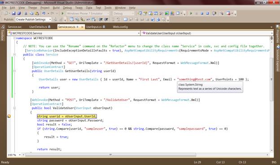This screenshot has height=165, width=280.
Task: Open the Tools menu
Action: point(108,8)
